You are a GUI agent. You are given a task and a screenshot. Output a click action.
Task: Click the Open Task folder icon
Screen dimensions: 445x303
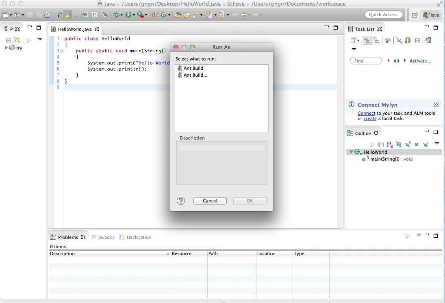[187, 15]
